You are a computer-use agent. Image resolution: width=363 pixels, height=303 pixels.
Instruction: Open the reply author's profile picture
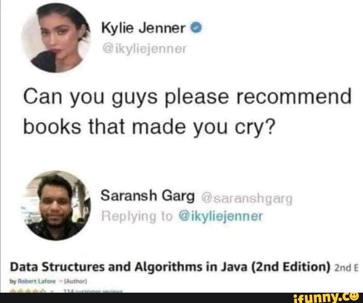(57, 206)
